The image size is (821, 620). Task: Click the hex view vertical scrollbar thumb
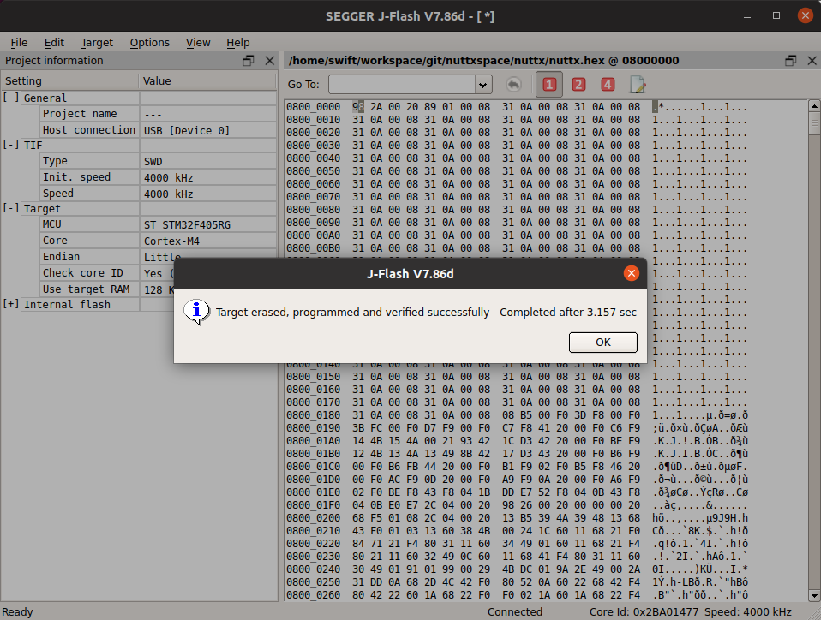pyautogui.click(x=814, y=124)
